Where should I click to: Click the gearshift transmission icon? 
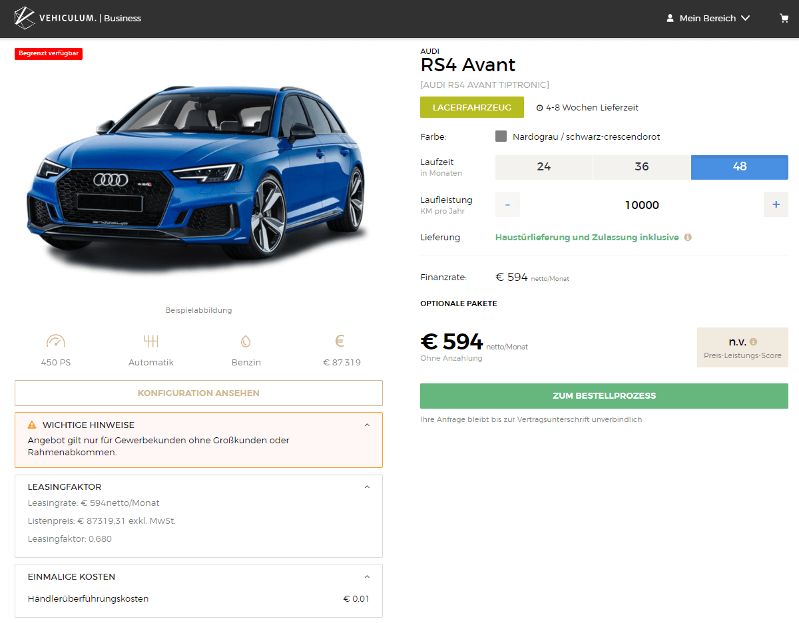151,342
